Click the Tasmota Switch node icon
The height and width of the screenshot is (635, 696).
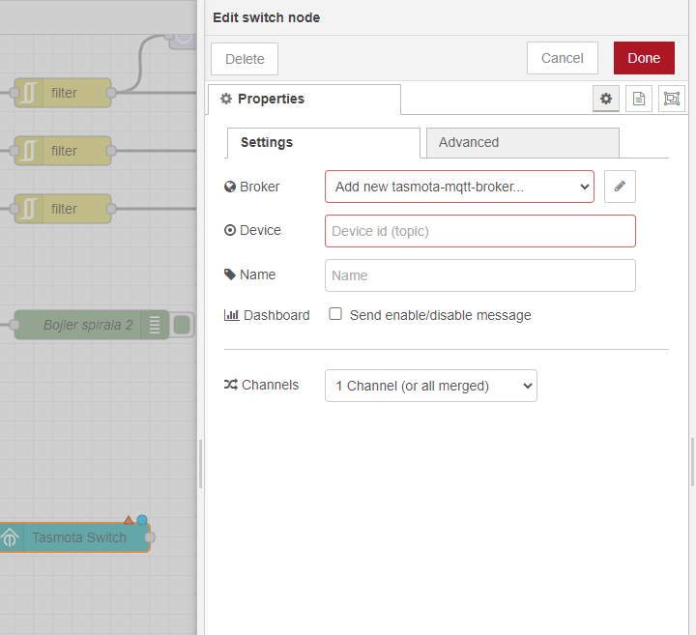click(x=10, y=537)
